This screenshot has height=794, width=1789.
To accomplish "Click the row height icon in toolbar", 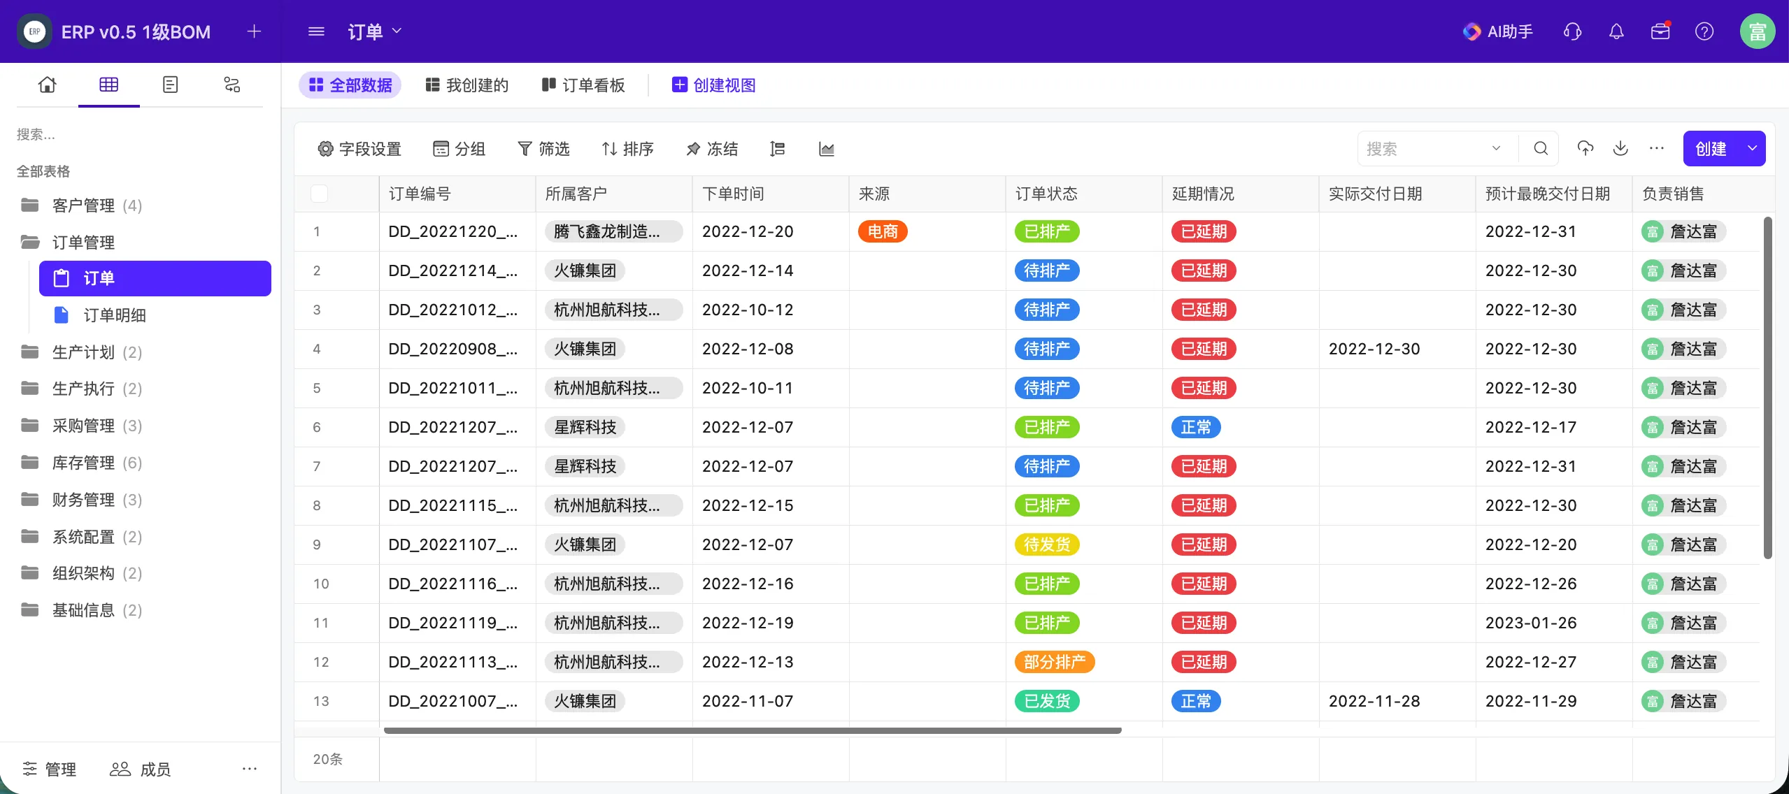I will pos(777,149).
